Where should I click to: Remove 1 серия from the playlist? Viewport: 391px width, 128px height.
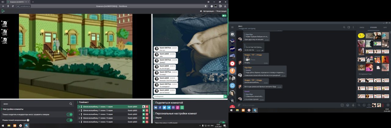coord(147,107)
